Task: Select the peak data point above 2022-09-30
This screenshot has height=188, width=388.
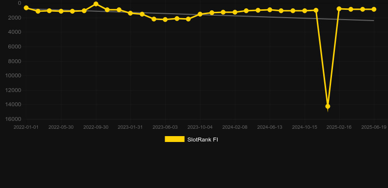Action: pos(96,4)
